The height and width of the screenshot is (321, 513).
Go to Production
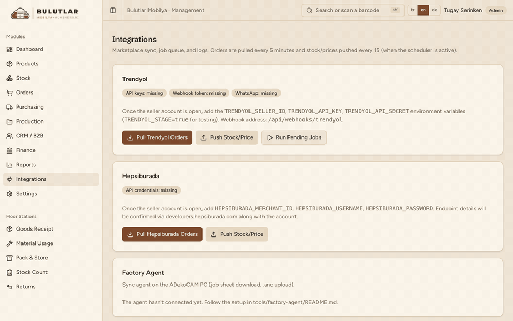[x=51, y=121]
